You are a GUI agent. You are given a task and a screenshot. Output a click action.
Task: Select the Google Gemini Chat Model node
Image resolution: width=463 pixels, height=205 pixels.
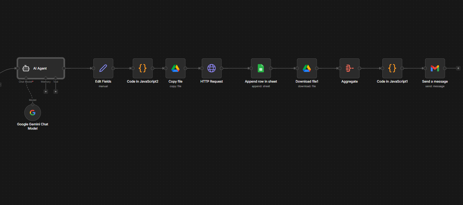[x=32, y=112]
